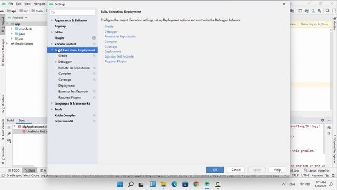Select the MyApplication failed build node

coord(33,127)
